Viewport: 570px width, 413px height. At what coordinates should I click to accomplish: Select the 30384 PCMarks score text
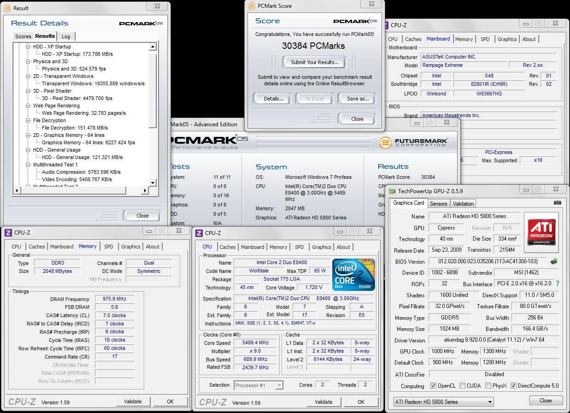[x=313, y=46]
